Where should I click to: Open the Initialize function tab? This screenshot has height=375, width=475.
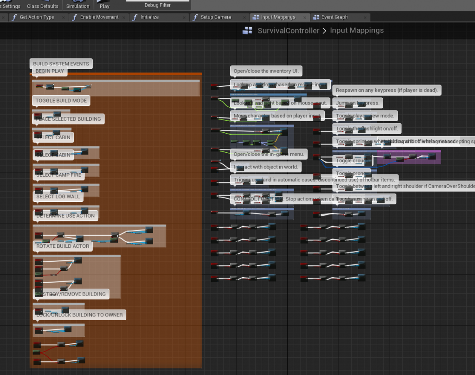click(x=149, y=17)
